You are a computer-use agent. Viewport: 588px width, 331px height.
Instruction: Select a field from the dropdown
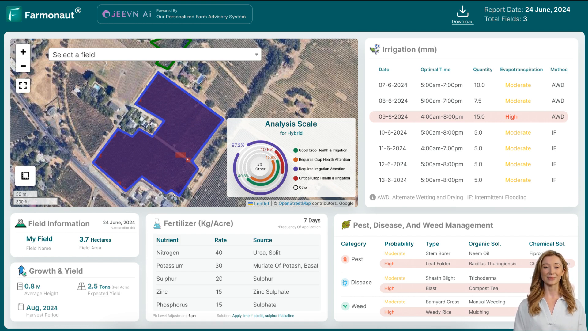point(155,55)
